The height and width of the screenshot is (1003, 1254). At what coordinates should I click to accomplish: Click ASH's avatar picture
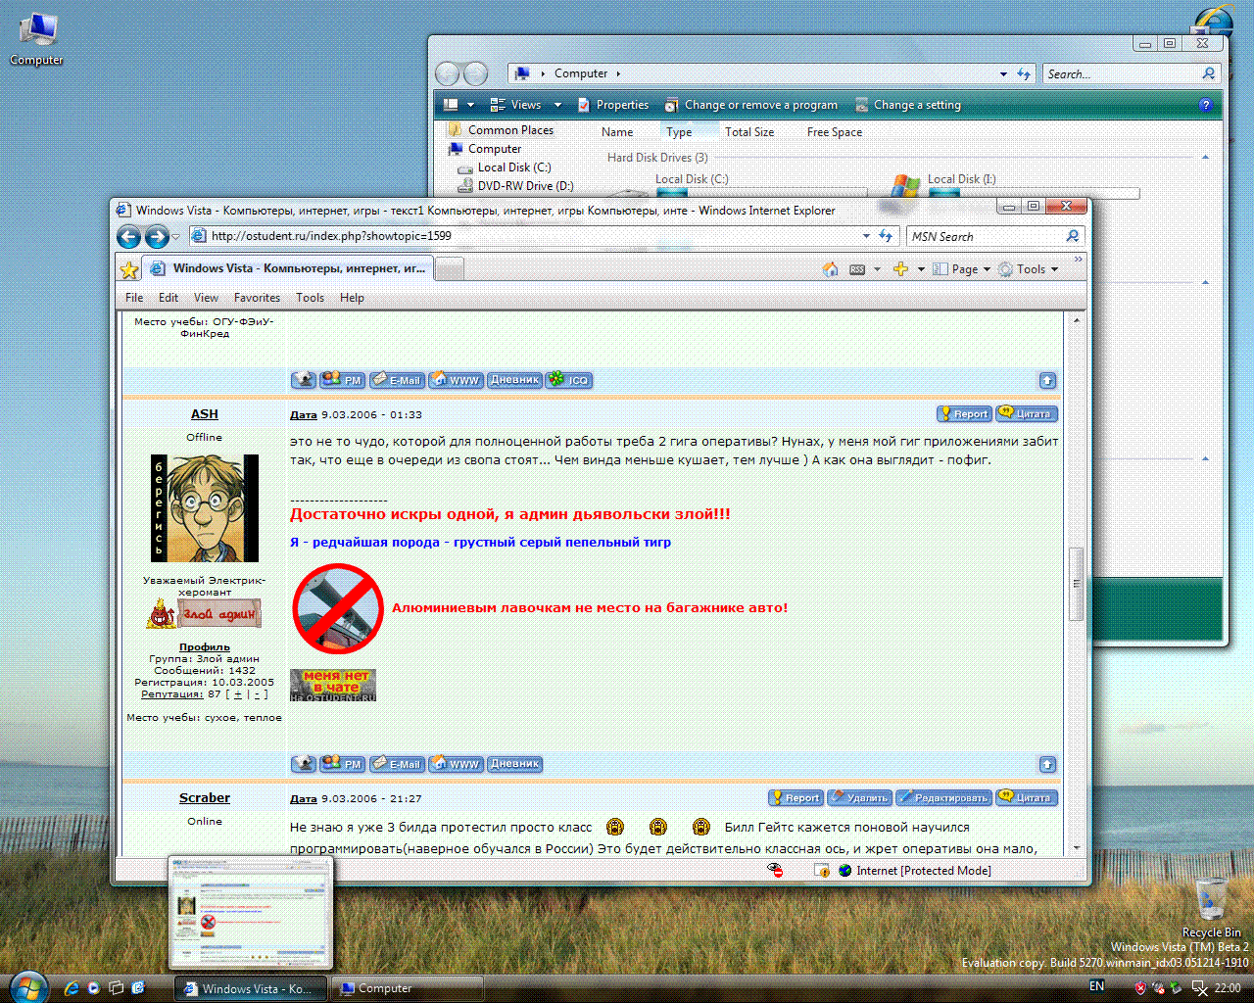[x=205, y=508]
